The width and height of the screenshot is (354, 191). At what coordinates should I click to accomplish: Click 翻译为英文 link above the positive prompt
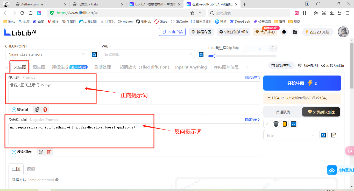[252, 77]
